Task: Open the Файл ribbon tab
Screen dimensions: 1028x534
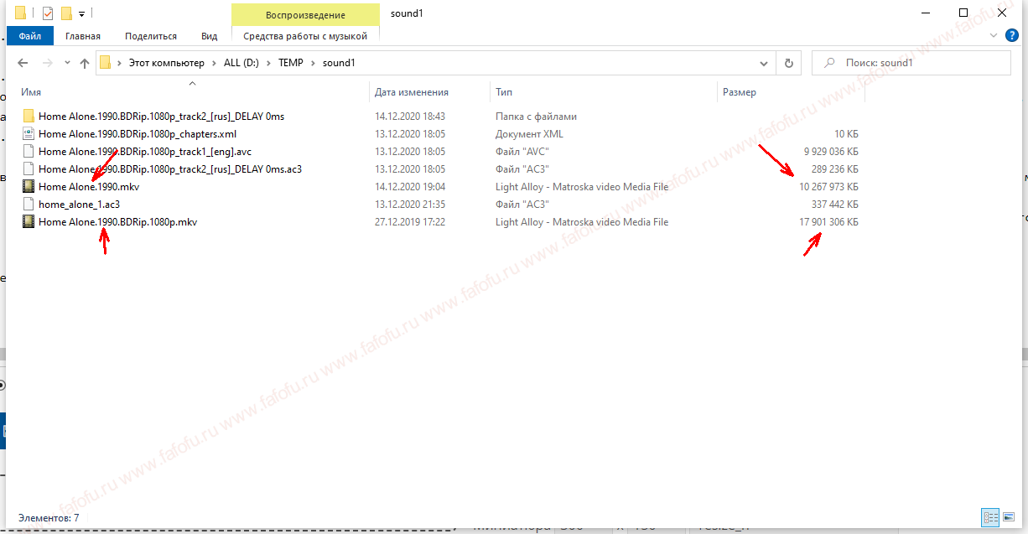Action: coord(30,36)
